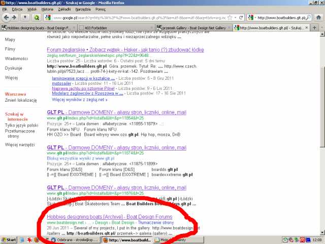Switch to the 403 Forbidden tab
The height and width of the screenshot is (244, 325).
116,27
